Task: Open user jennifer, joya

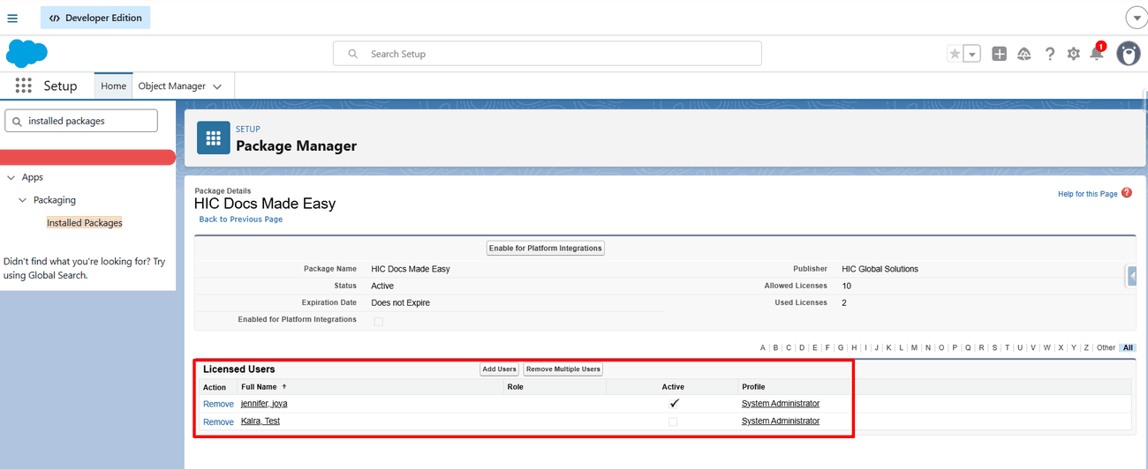Action: coord(264,404)
